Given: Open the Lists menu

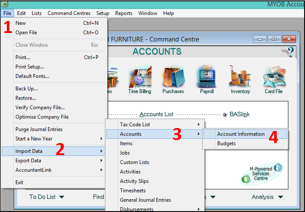Looking at the screenshot, I should point(36,13).
